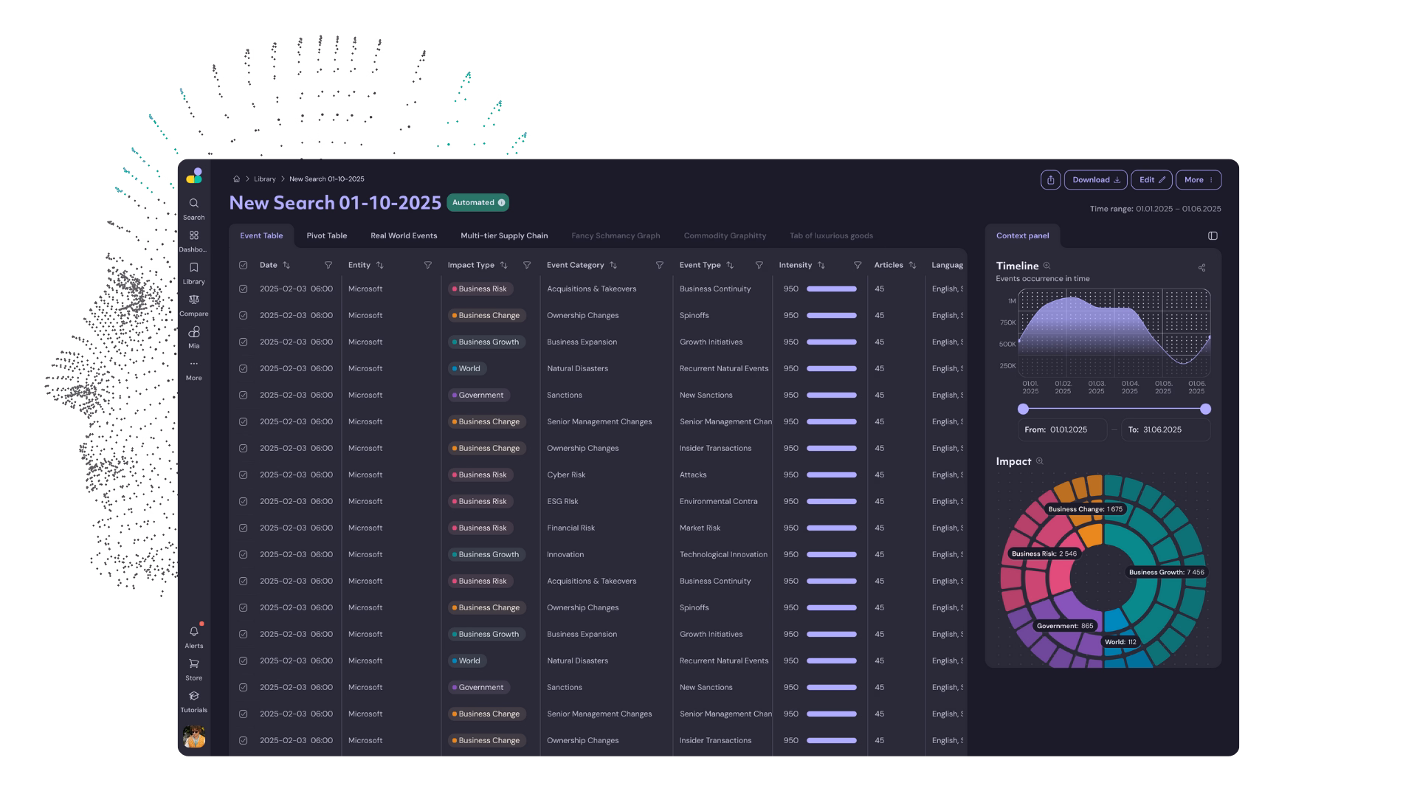Click the timeline range slider's right handle
Screen dimensions: 1417x797
tap(1205, 409)
